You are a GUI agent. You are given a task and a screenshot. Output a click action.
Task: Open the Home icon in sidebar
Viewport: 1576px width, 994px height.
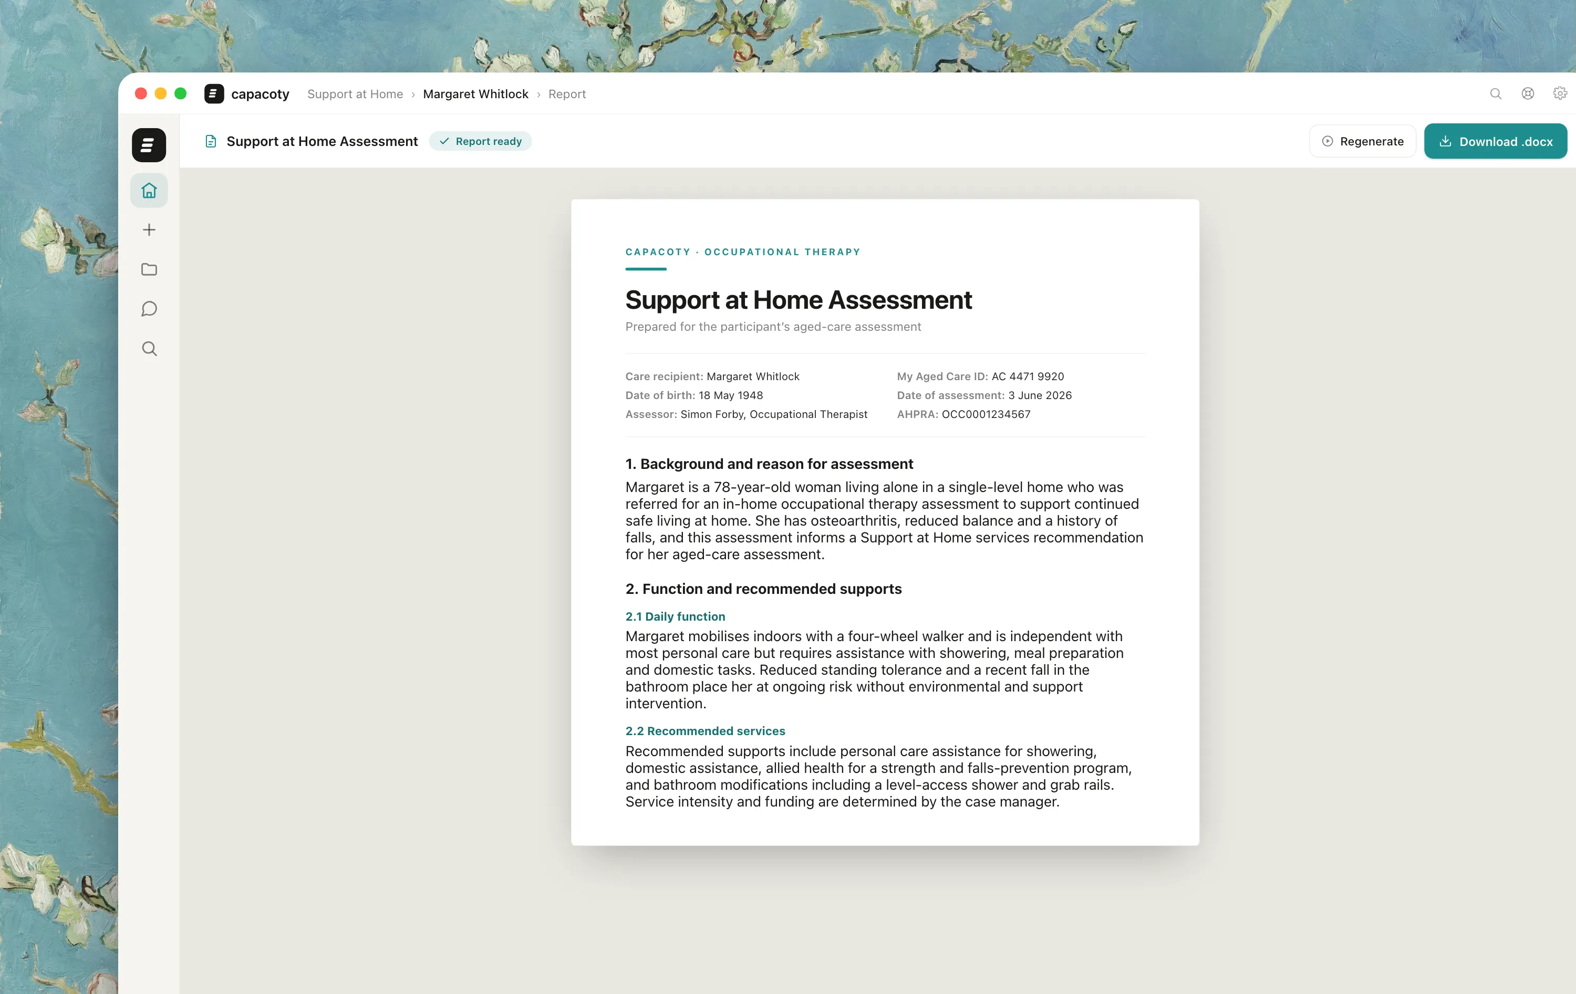pyautogui.click(x=149, y=191)
